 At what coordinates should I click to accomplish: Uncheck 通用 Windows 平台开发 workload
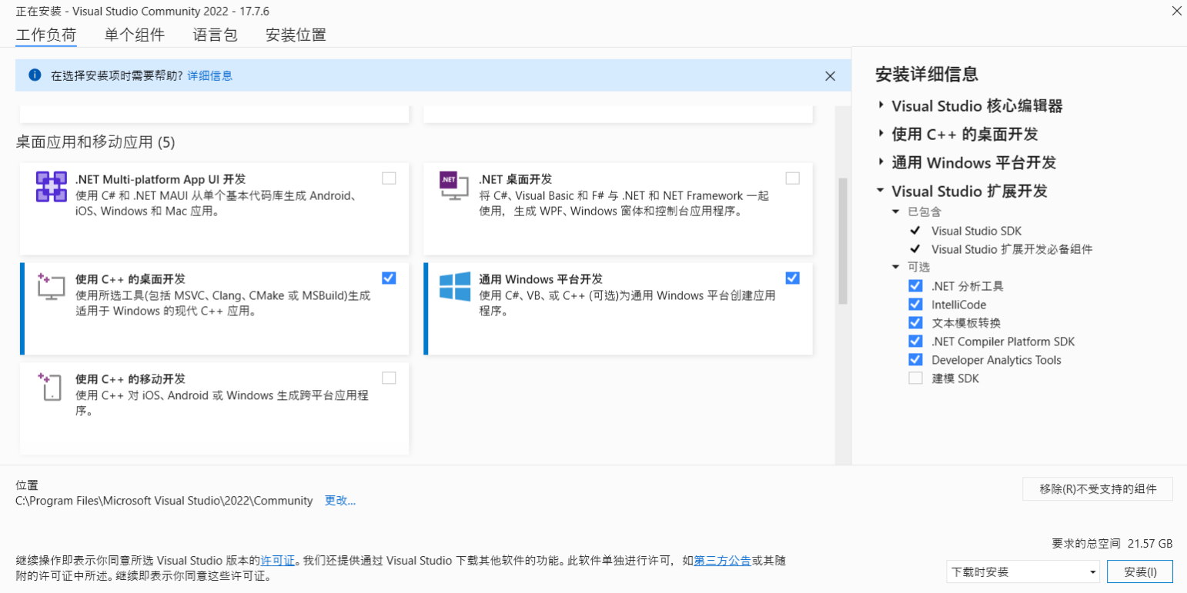792,278
